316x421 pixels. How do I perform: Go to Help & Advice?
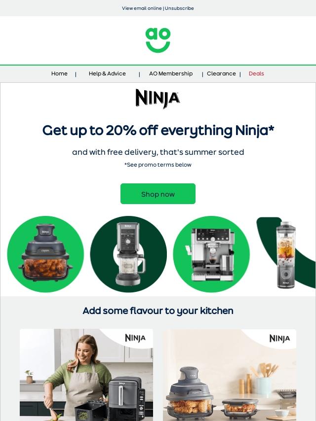pyautogui.click(x=107, y=73)
